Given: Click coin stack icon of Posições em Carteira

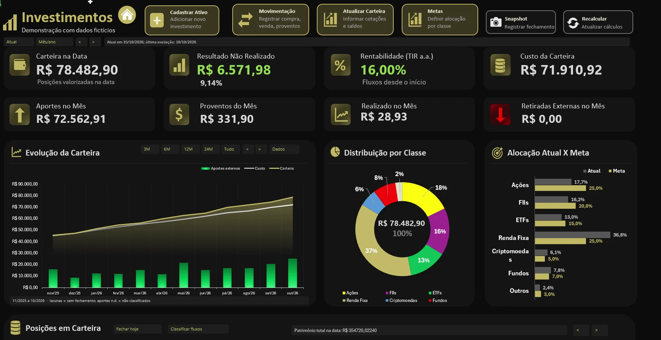Looking at the screenshot, I should [16, 327].
